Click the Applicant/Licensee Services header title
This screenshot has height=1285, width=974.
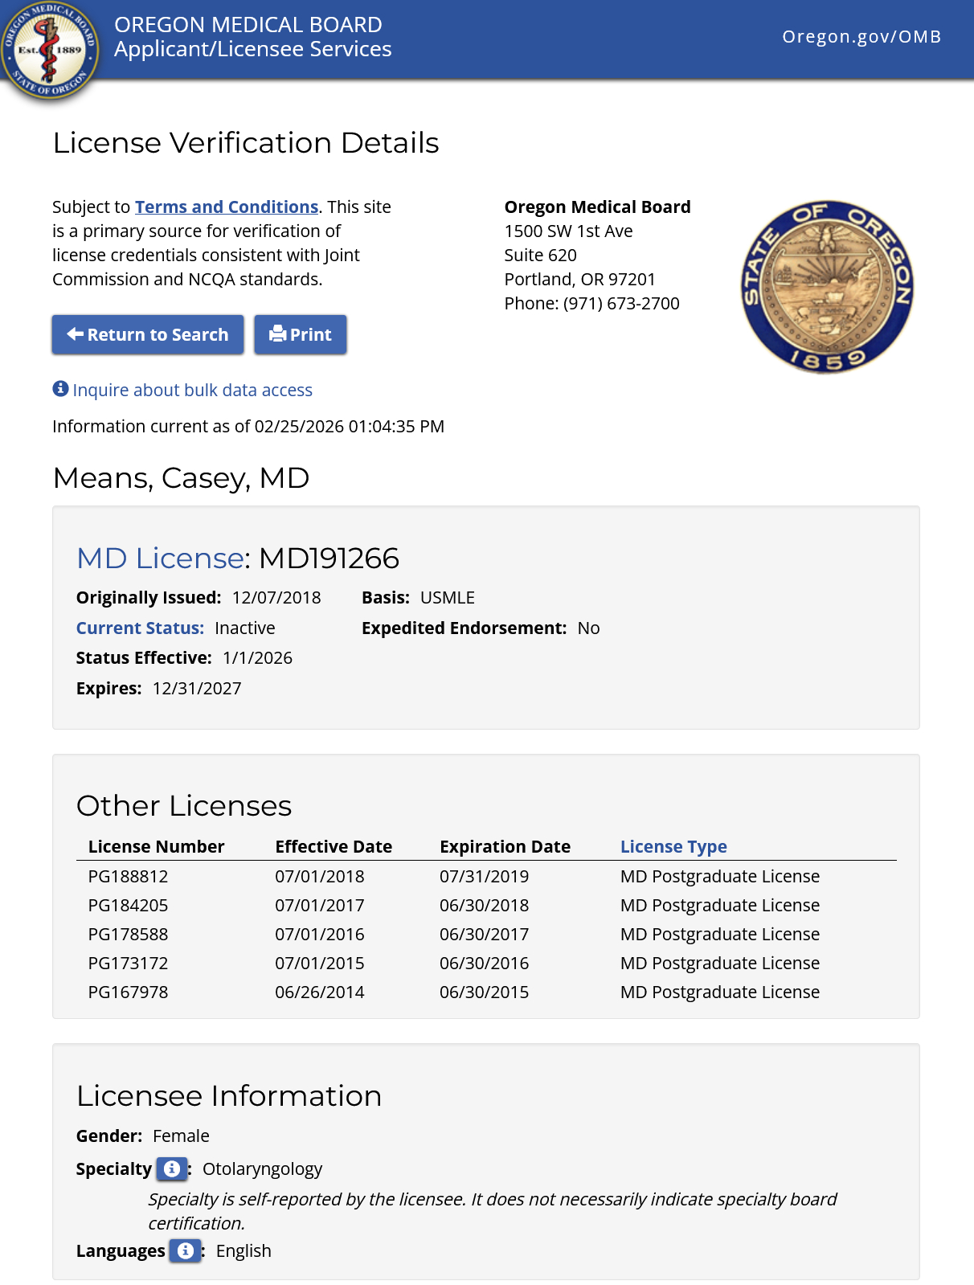[x=252, y=49]
